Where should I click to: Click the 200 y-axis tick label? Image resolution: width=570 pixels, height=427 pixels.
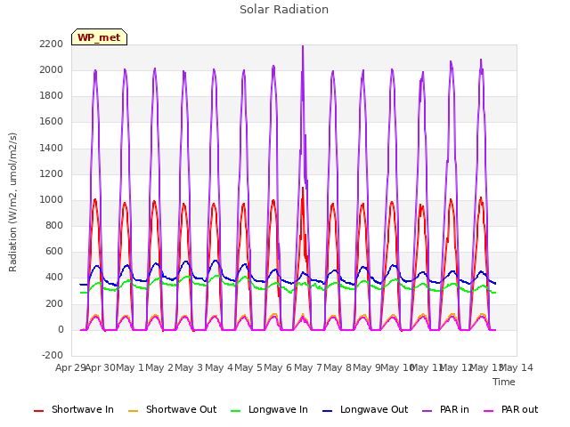(x=54, y=303)
